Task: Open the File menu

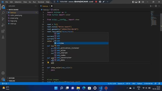Action: pyautogui.click(x=7, y=2)
